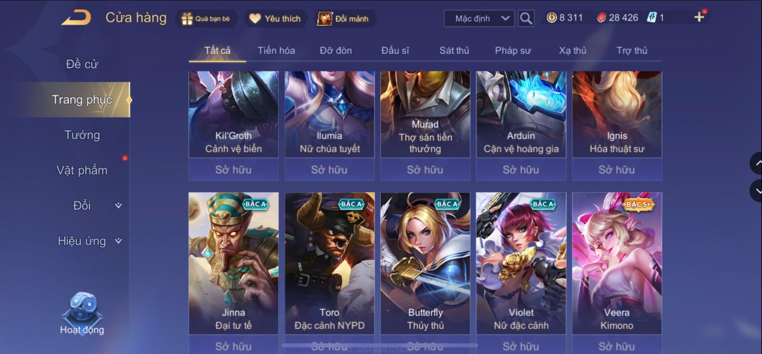Open Yêu thích favorites button
Image resolution: width=762 pixels, height=354 pixels.
[x=275, y=19]
